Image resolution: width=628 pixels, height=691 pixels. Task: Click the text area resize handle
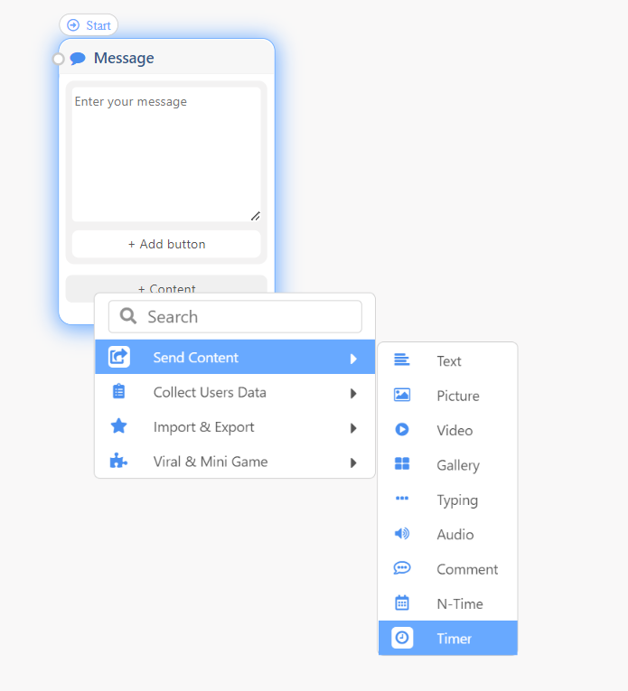pyautogui.click(x=256, y=216)
